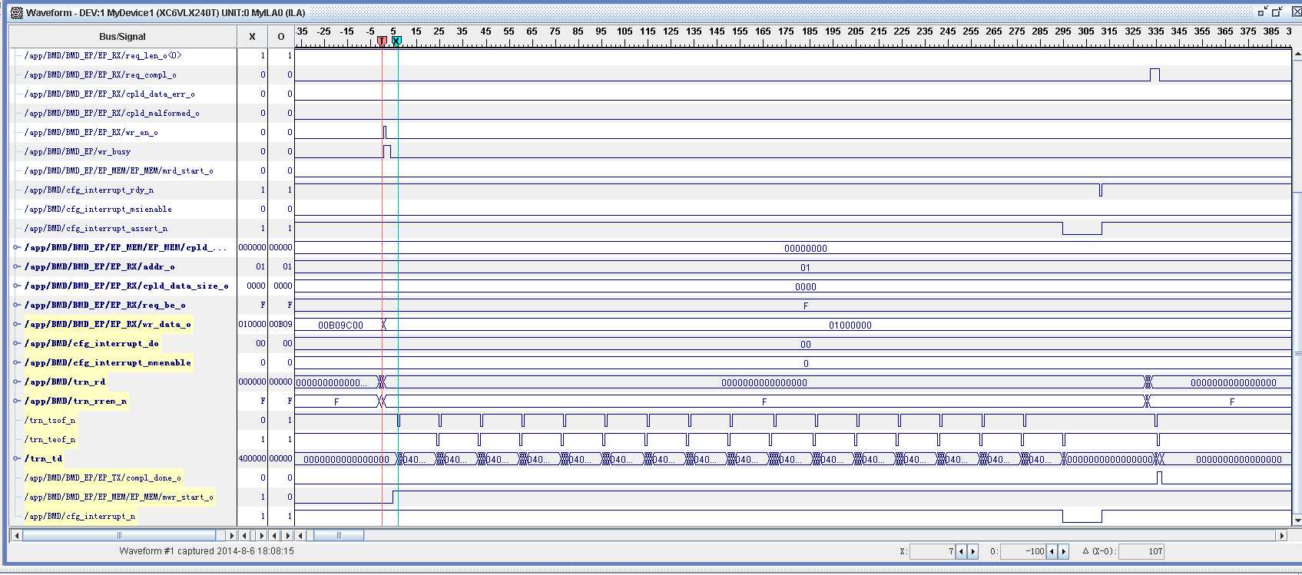
Task: Move signal-name scrollbar left with its arrow
Action: click(x=15, y=535)
